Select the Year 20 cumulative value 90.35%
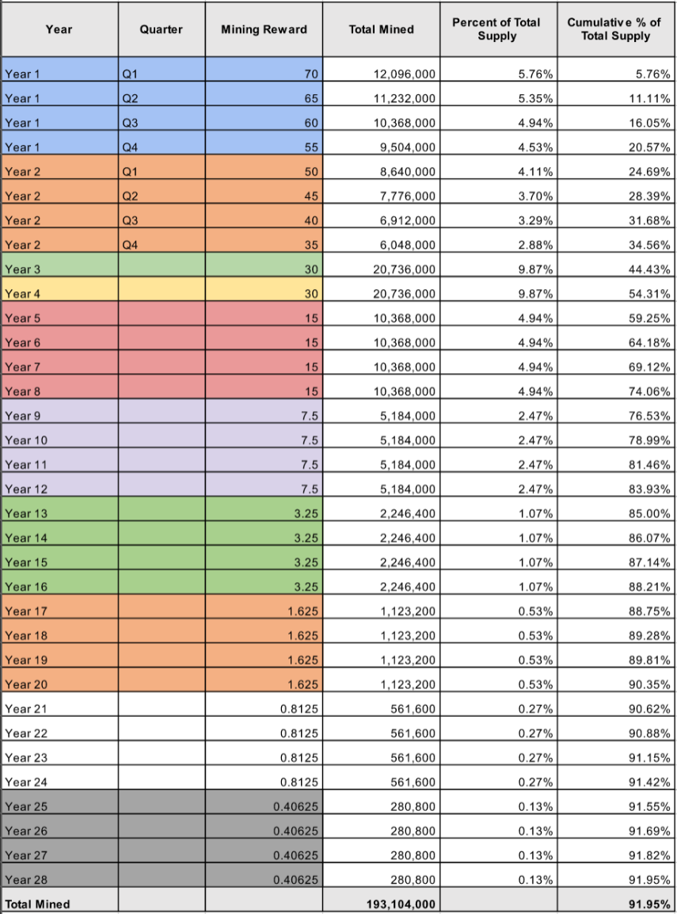Screen dimensions: 677x914 pos(616,681)
